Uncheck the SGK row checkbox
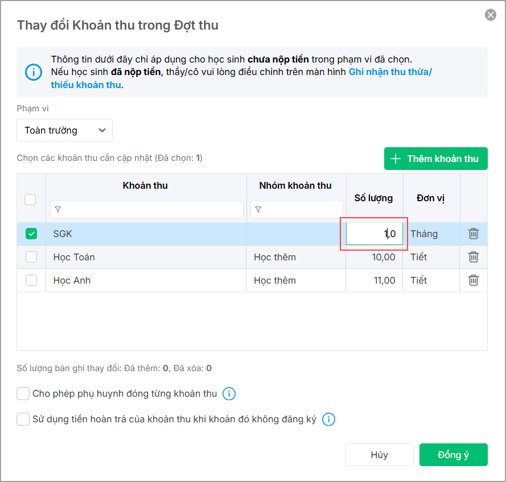Image resolution: width=506 pixels, height=482 pixels. [x=31, y=234]
